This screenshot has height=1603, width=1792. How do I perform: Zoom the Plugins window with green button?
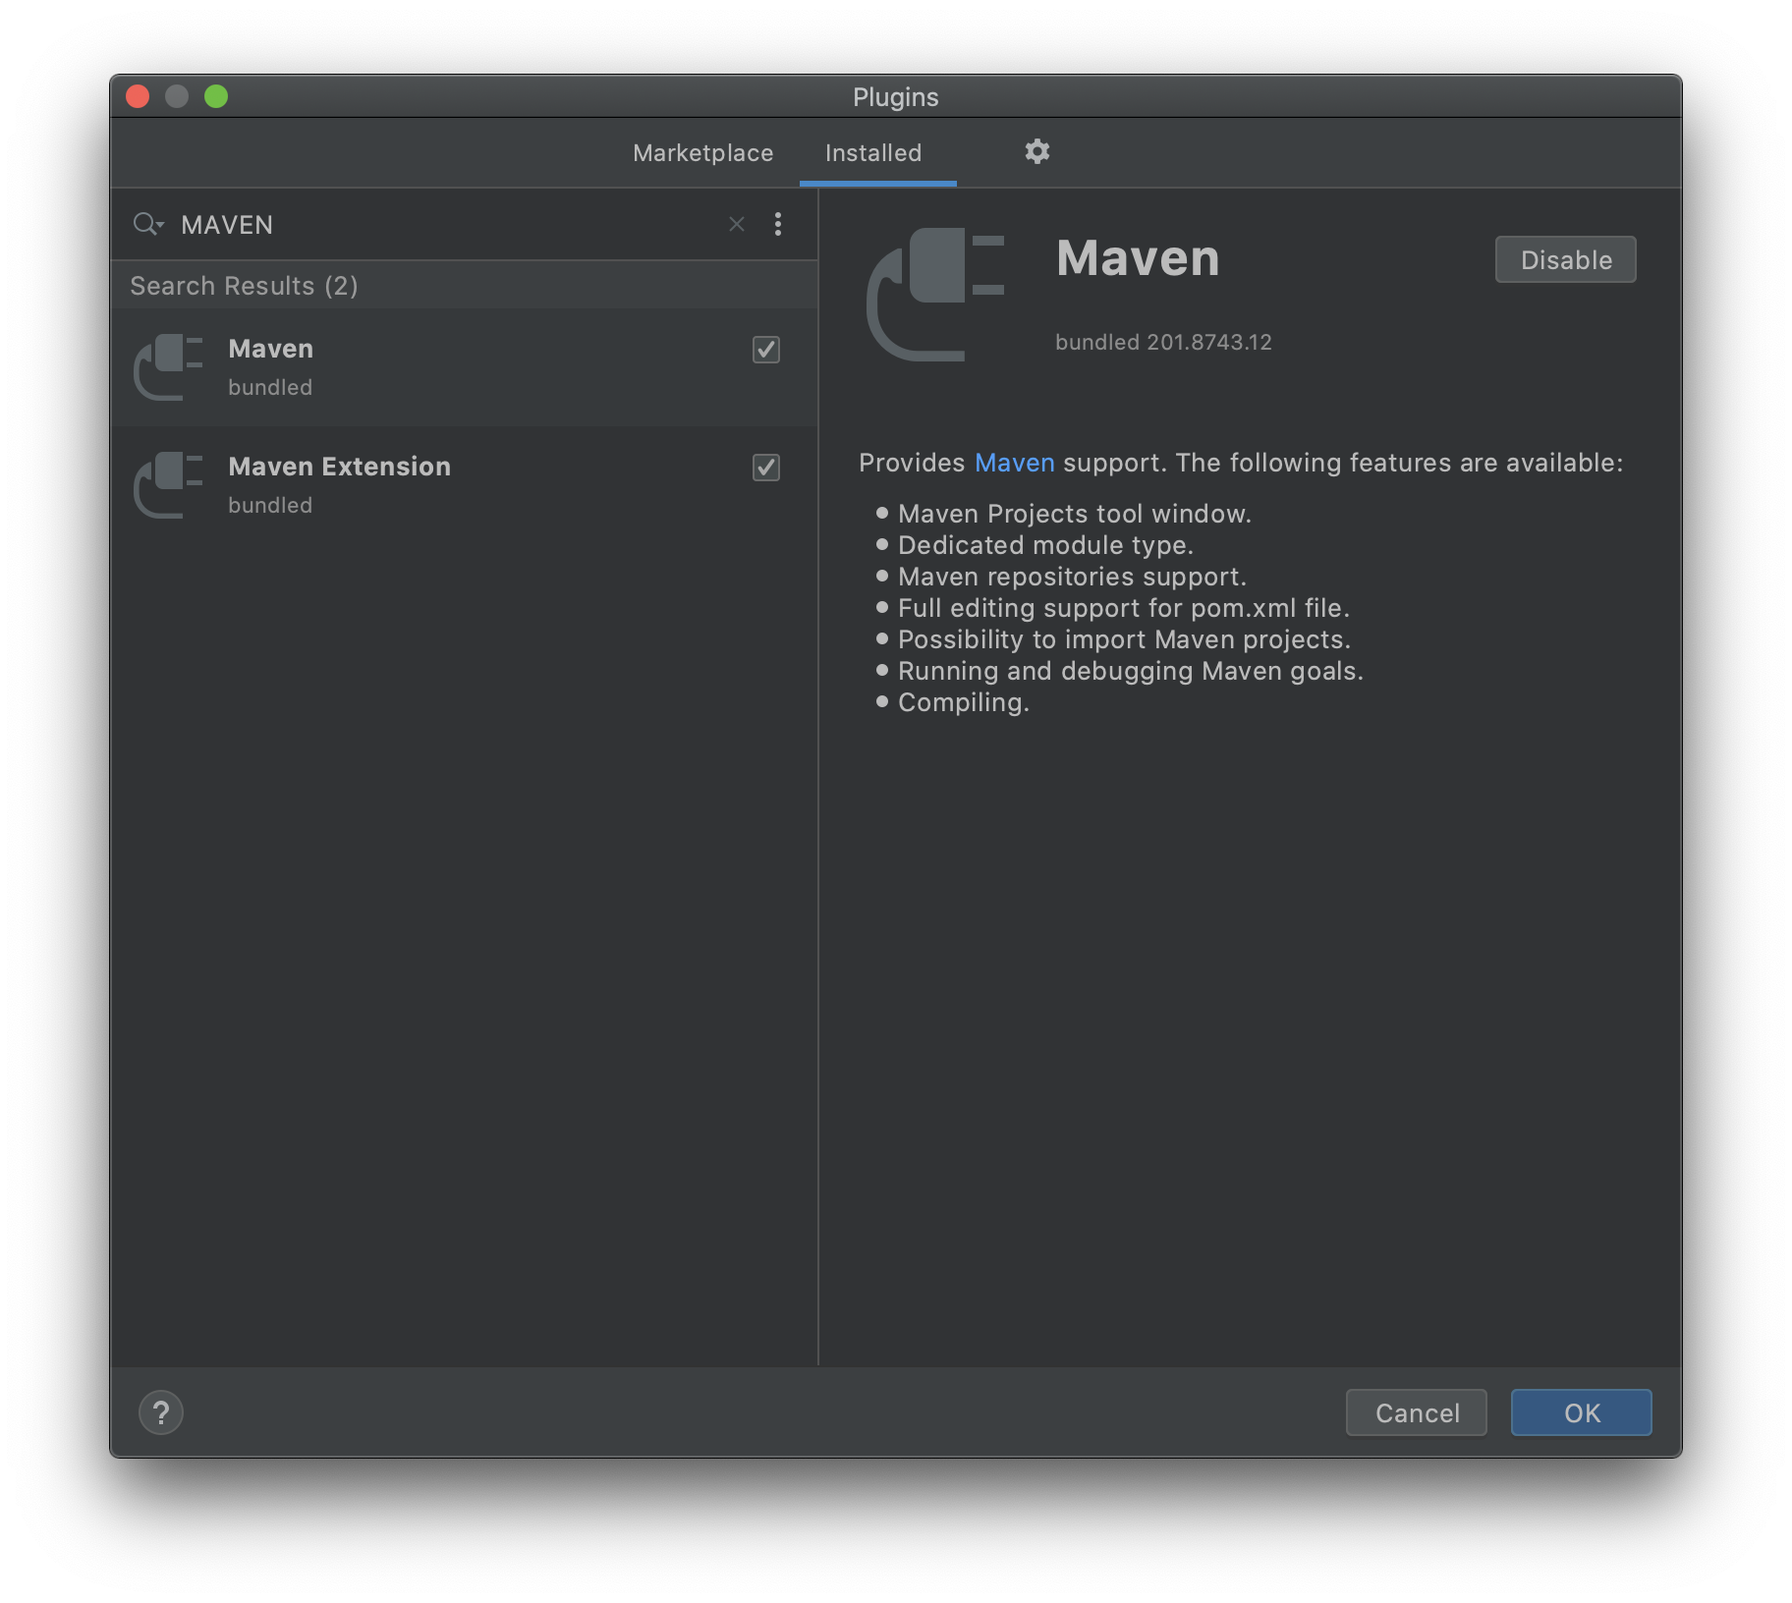(216, 96)
